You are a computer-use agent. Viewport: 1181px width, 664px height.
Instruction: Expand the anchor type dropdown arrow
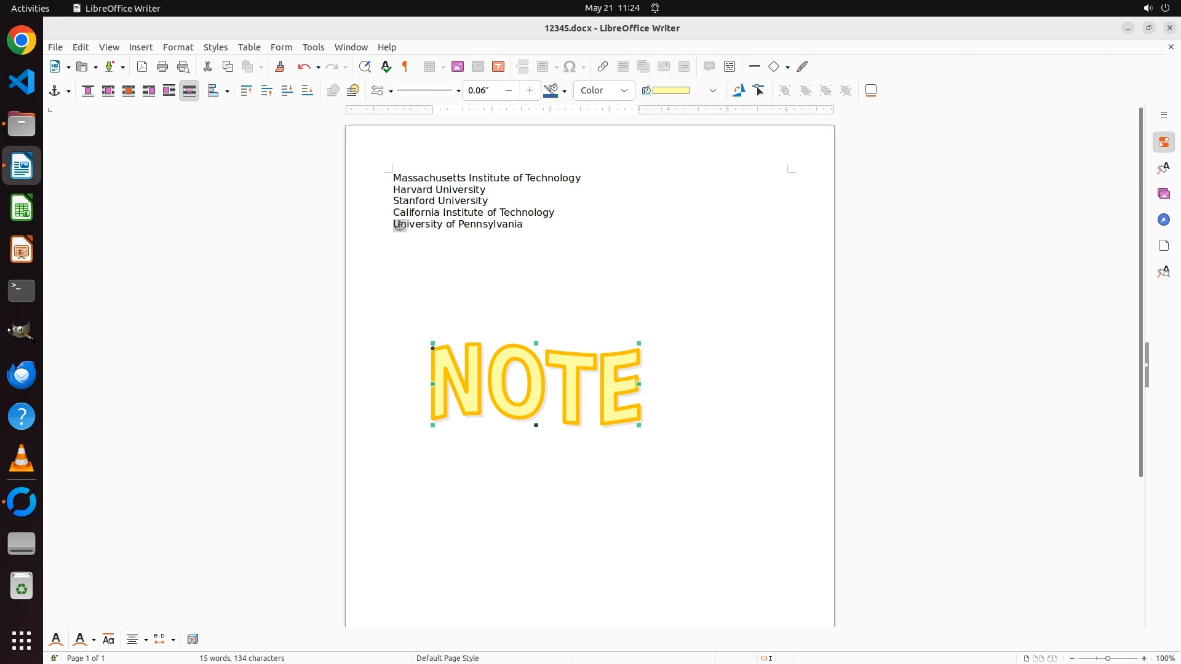pos(68,91)
